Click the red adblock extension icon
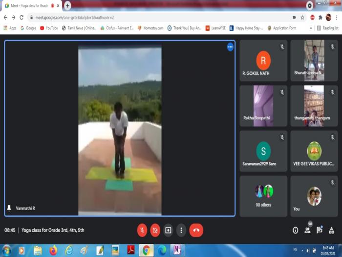 pyautogui.click(x=312, y=18)
